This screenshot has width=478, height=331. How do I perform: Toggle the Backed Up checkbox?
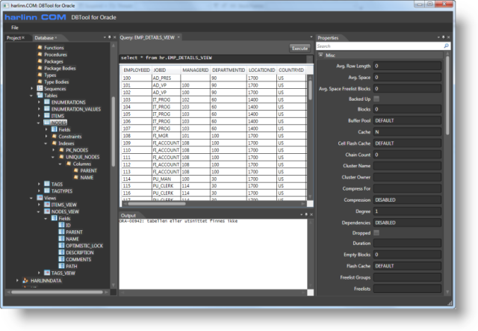tap(376, 99)
